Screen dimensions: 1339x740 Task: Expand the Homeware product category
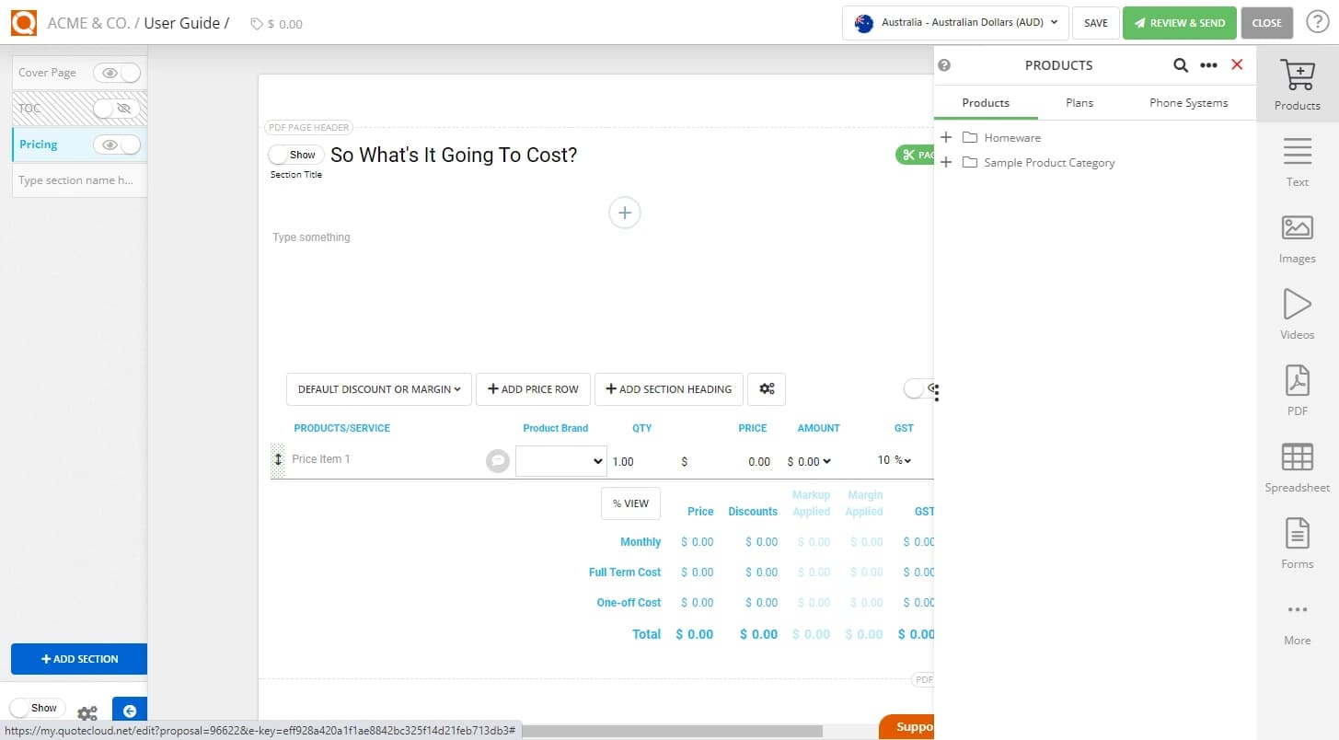tap(946, 136)
